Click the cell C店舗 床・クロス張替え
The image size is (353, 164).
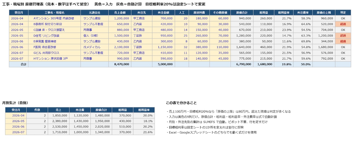tap(54, 30)
